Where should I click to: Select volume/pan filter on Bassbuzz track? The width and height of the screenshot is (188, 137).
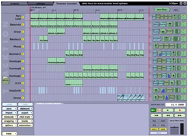click(166, 39)
